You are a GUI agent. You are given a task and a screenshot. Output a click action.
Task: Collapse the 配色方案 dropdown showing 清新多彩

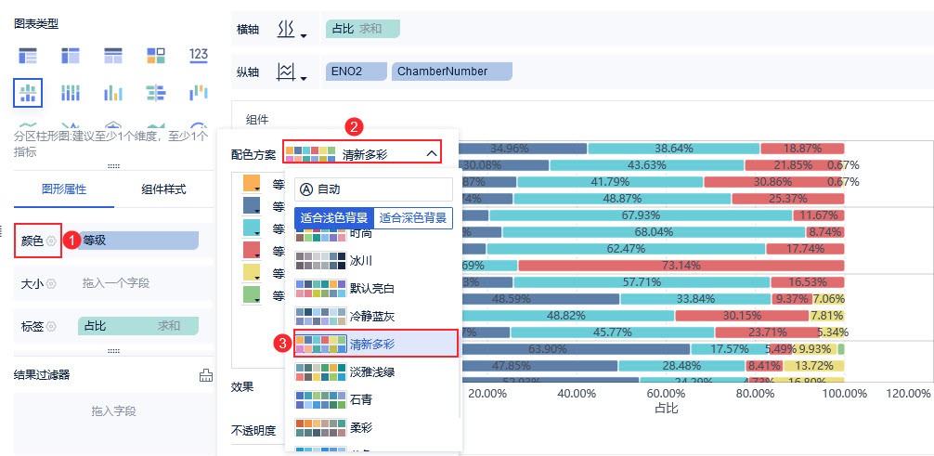click(x=431, y=153)
